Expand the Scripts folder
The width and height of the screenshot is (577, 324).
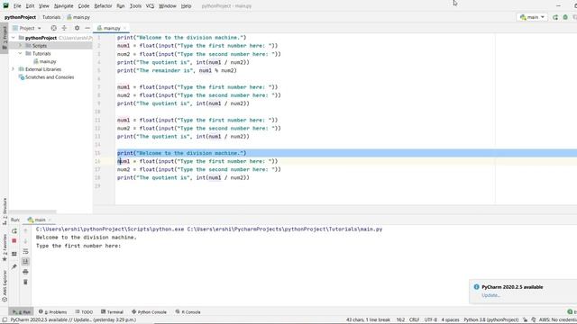[x=20, y=46]
